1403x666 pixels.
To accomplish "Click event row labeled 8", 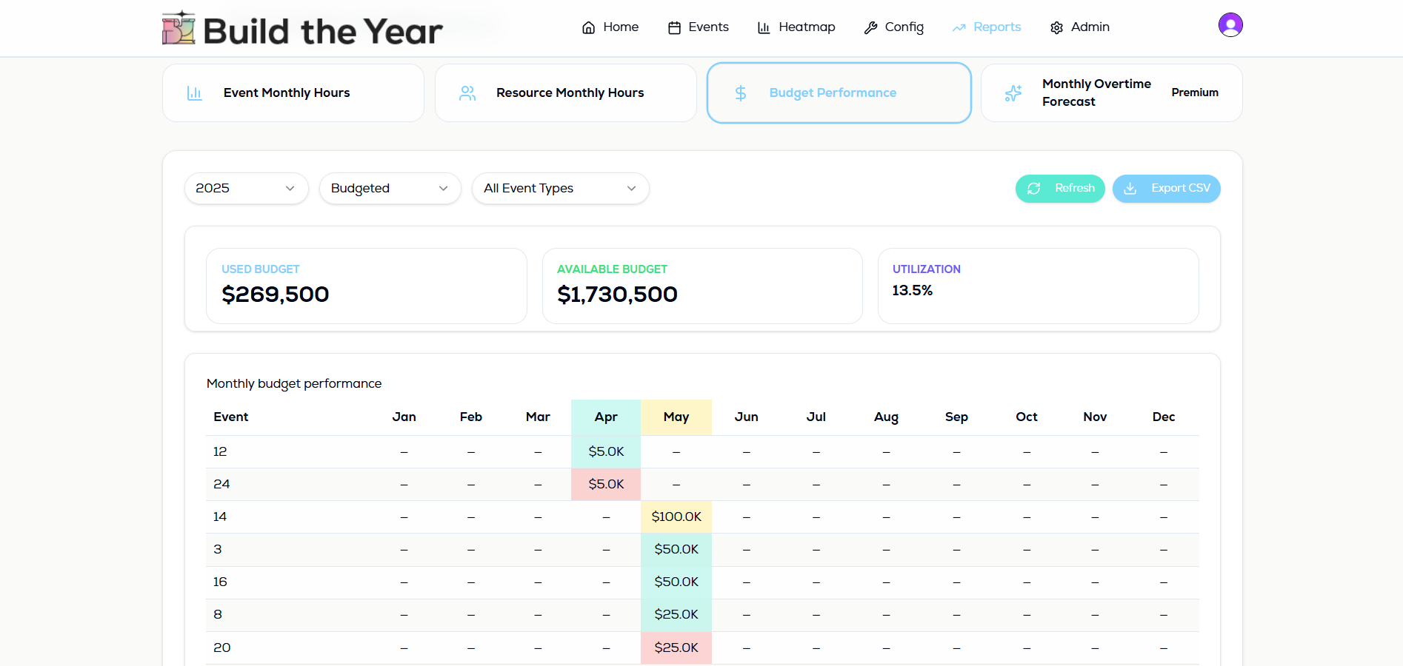I will (702, 615).
